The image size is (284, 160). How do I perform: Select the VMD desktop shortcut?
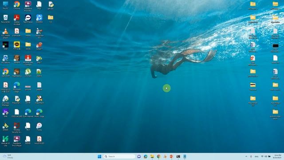(x=6, y=46)
